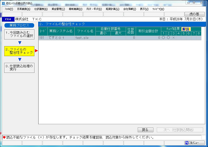Open the ファイル(F) menu
This screenshot has height=147, width=208.
[9, 9]
